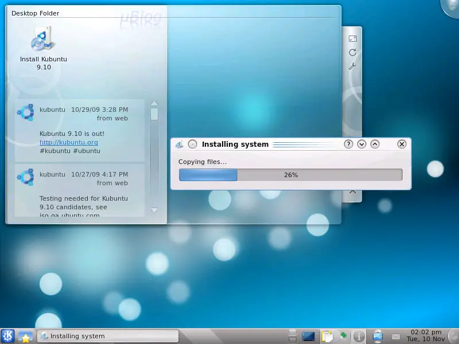Screen dimensions: 459x344
Task: Open the panel toolbox at the panel edge
Action: click(x=454, y=337)
